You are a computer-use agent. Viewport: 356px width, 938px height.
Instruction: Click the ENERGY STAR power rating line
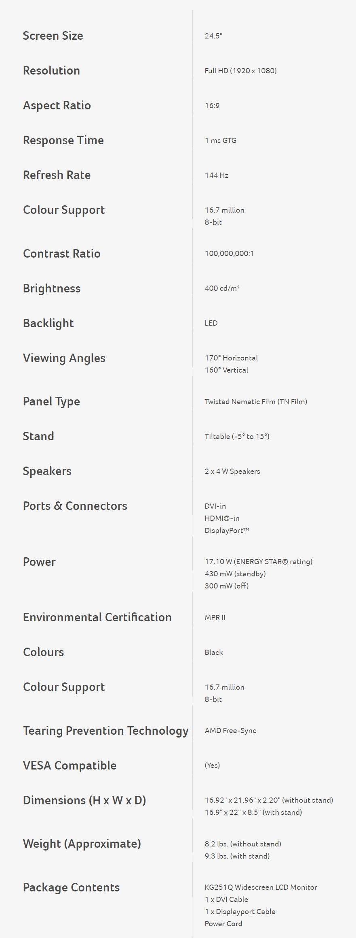(x=259, y=561)
